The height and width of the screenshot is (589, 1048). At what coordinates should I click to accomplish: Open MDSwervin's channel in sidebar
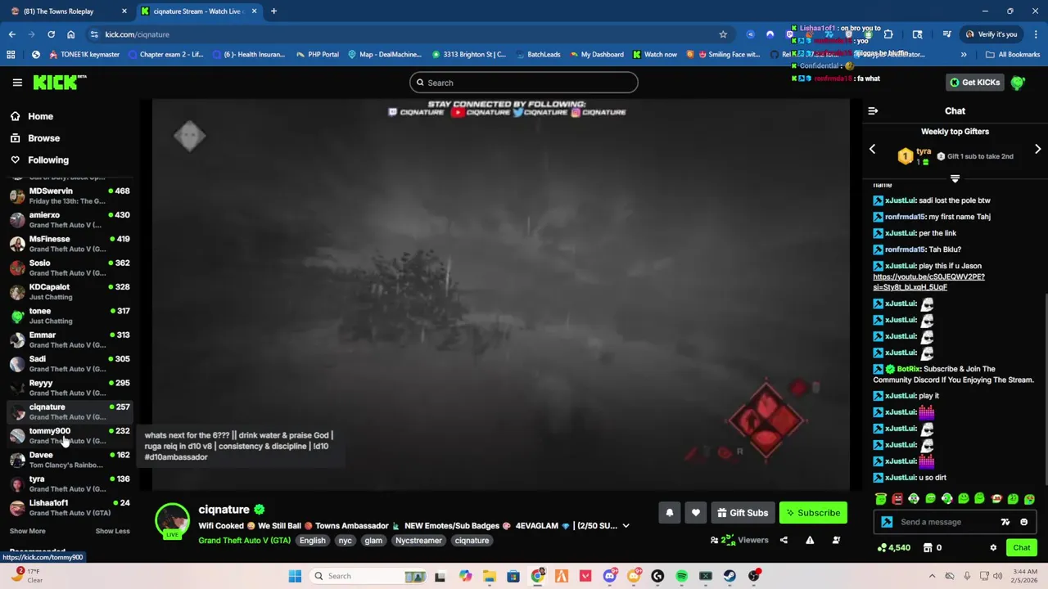click(x=69, y=196)
